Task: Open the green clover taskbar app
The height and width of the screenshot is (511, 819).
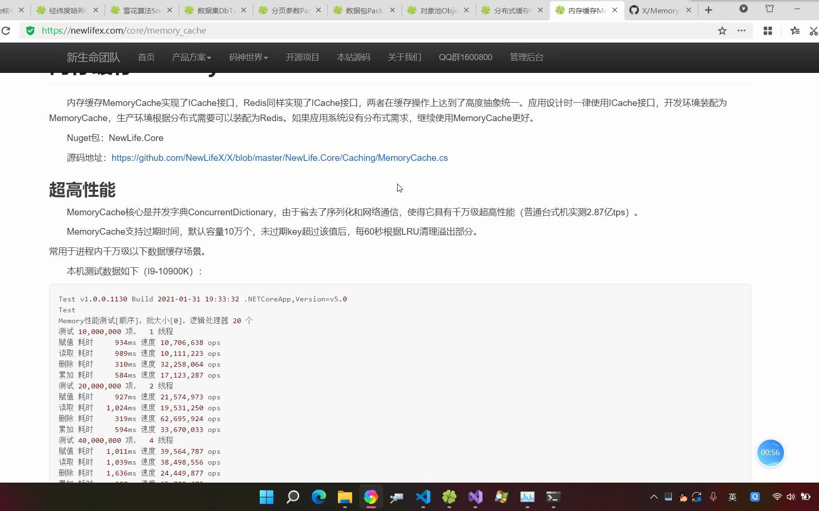Action: point(449,497)
